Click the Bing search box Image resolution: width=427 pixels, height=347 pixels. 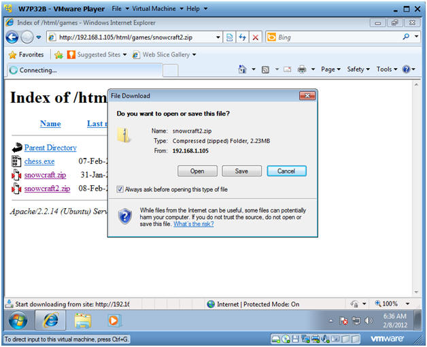pyautogui.click(x=338, y=37)
